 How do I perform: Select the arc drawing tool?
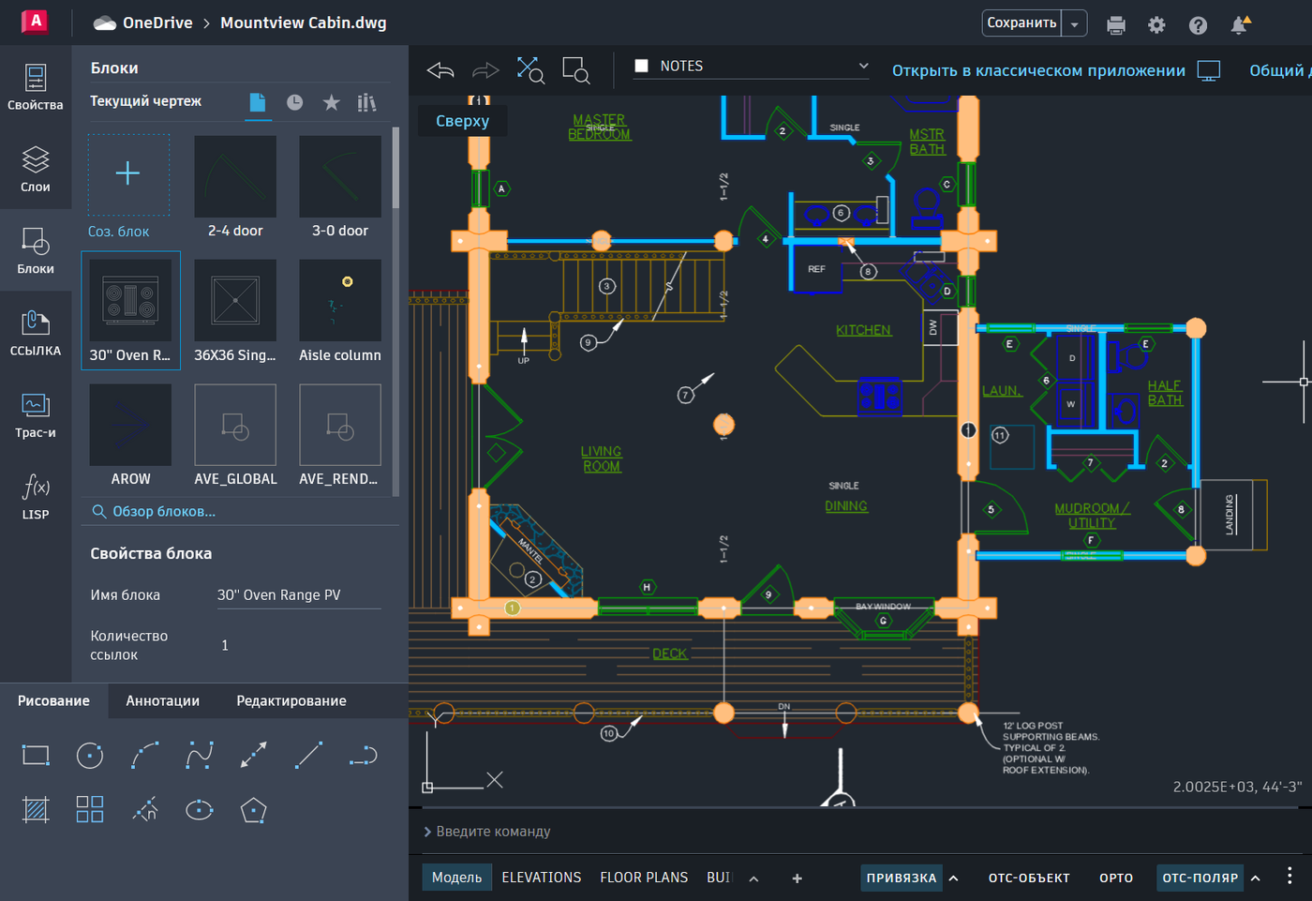pyautogui.click(x=144, y=755)
